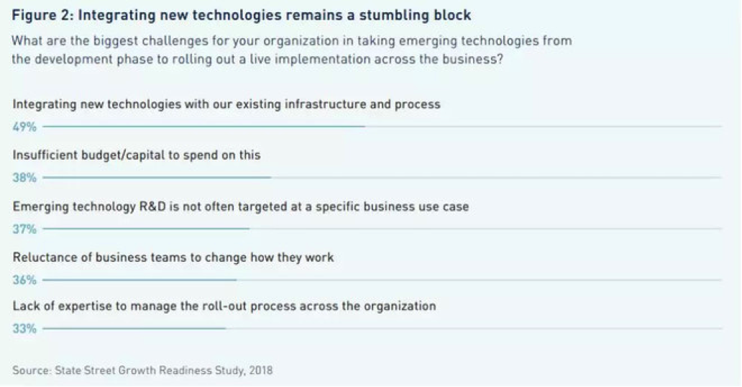Click the filled 37% progress bar
Viewport: 742px width, 387px height.
[146, 229]
